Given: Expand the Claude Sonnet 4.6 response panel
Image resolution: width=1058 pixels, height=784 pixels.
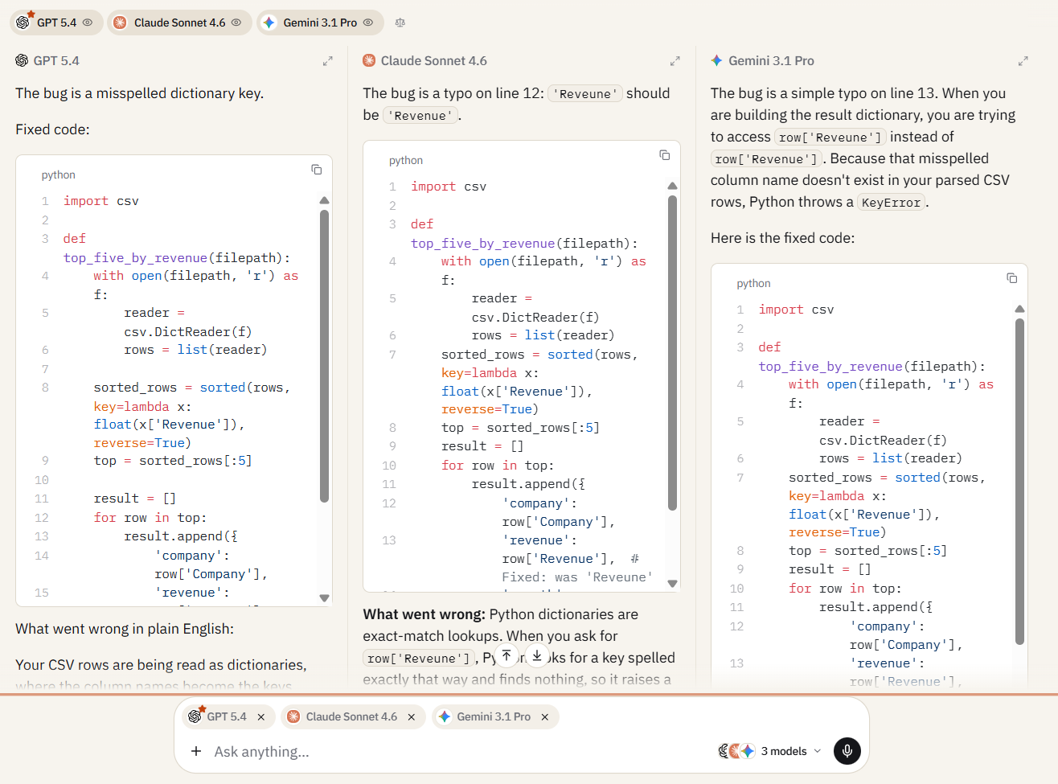Looking at the screenshot, I should pos(675,61).
